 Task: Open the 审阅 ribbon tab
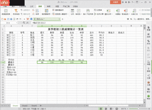[49, 6]
